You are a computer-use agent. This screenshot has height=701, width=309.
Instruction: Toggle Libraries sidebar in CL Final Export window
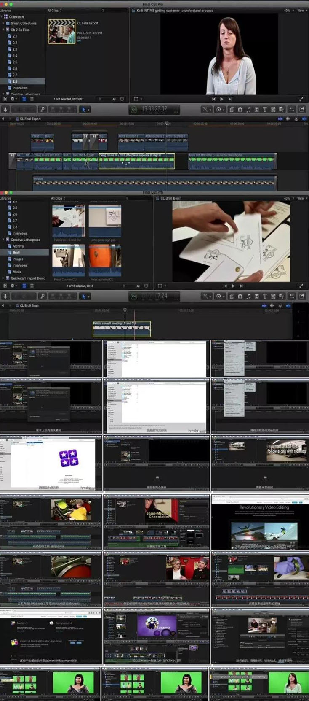point(5,99)
